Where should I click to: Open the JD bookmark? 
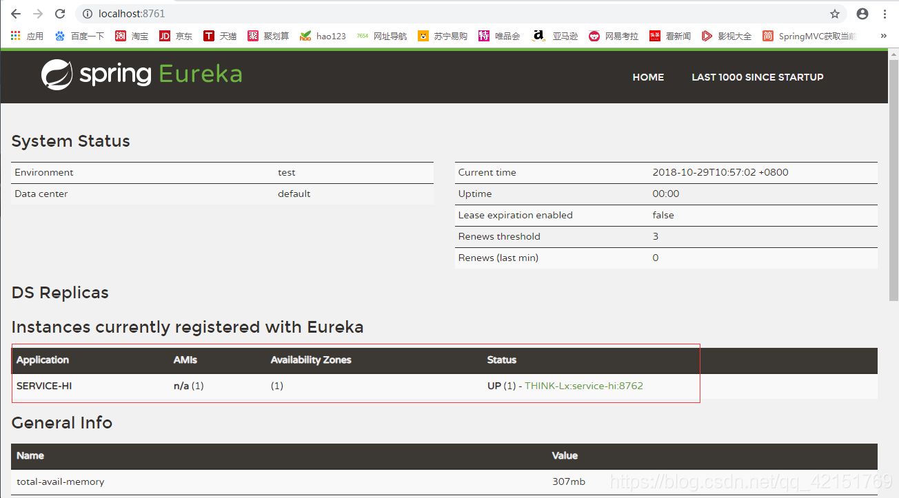point(176,36)
